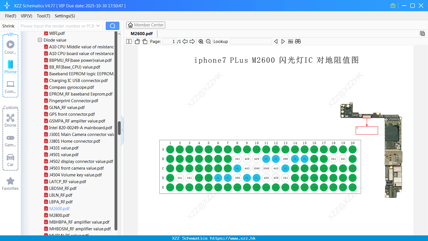Click the iPhone board thumbnail image

click(x=372, y=150)
